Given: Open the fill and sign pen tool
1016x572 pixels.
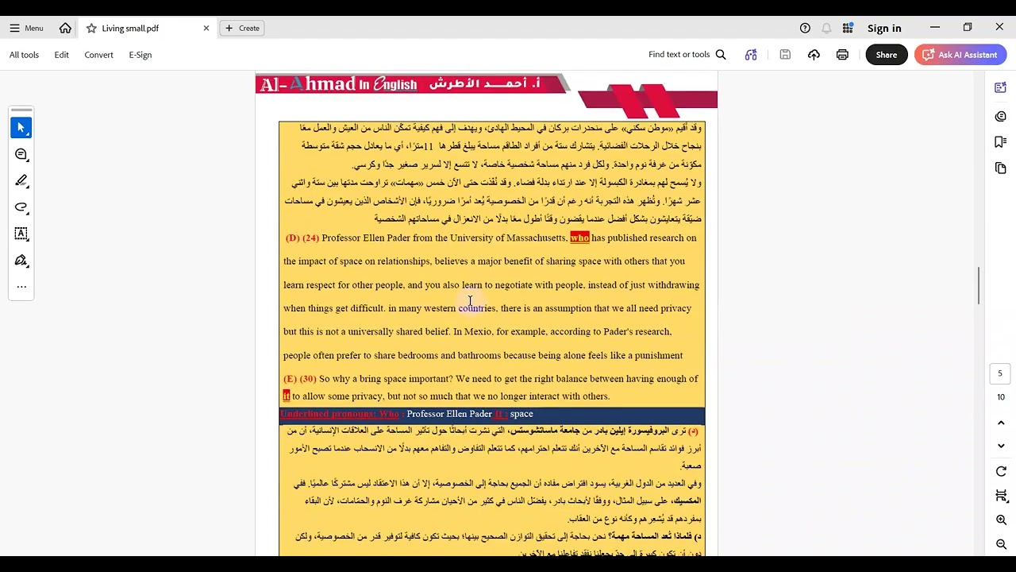Looking at the screenshot, I should (21, 261).
